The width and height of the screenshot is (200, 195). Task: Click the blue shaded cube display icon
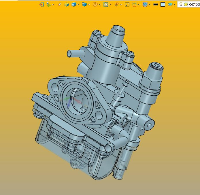(74, 5)
